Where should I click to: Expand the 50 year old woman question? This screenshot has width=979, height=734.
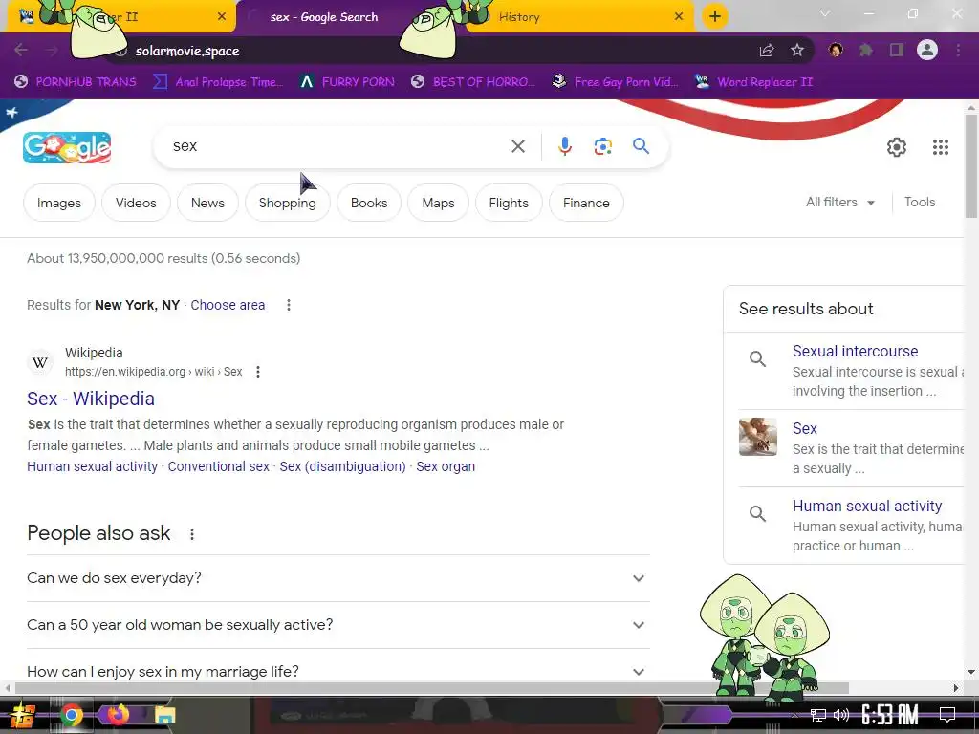(x=337, y=625)
